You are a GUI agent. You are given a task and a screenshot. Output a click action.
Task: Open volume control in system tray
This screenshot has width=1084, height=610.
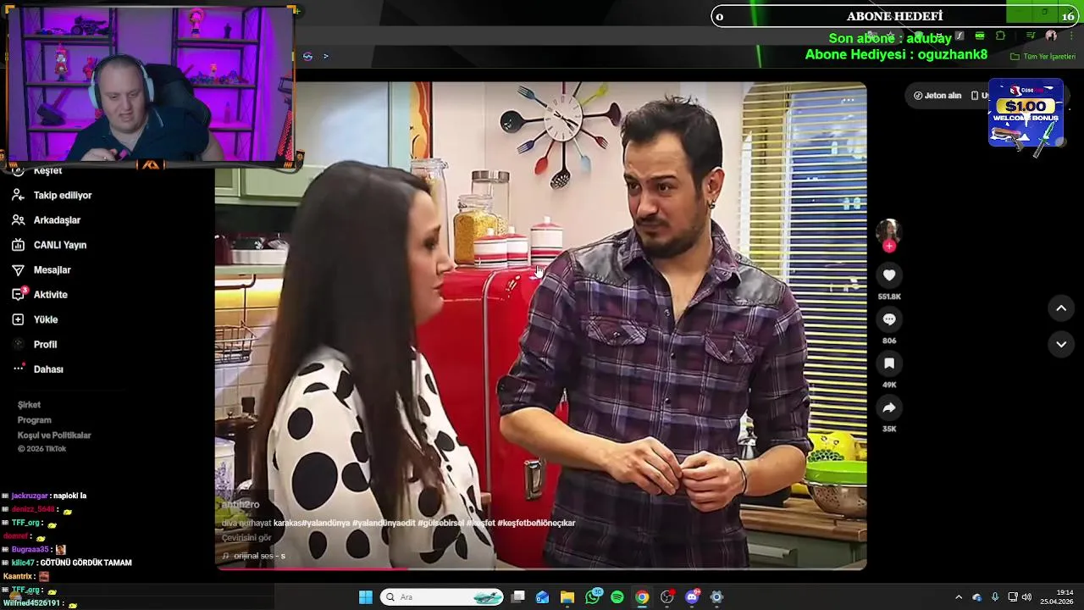coord(1026,597)
